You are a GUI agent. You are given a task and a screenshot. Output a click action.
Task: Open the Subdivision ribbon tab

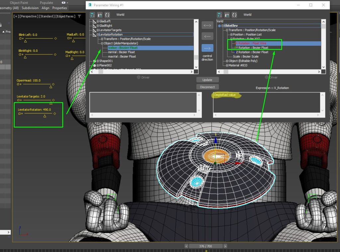click(x=30, y=8)
